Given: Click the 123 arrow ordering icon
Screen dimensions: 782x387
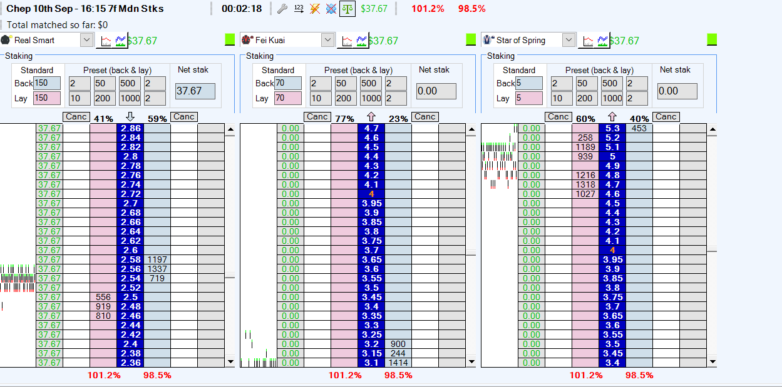Looking at the screenshot, I should [299, 9].
